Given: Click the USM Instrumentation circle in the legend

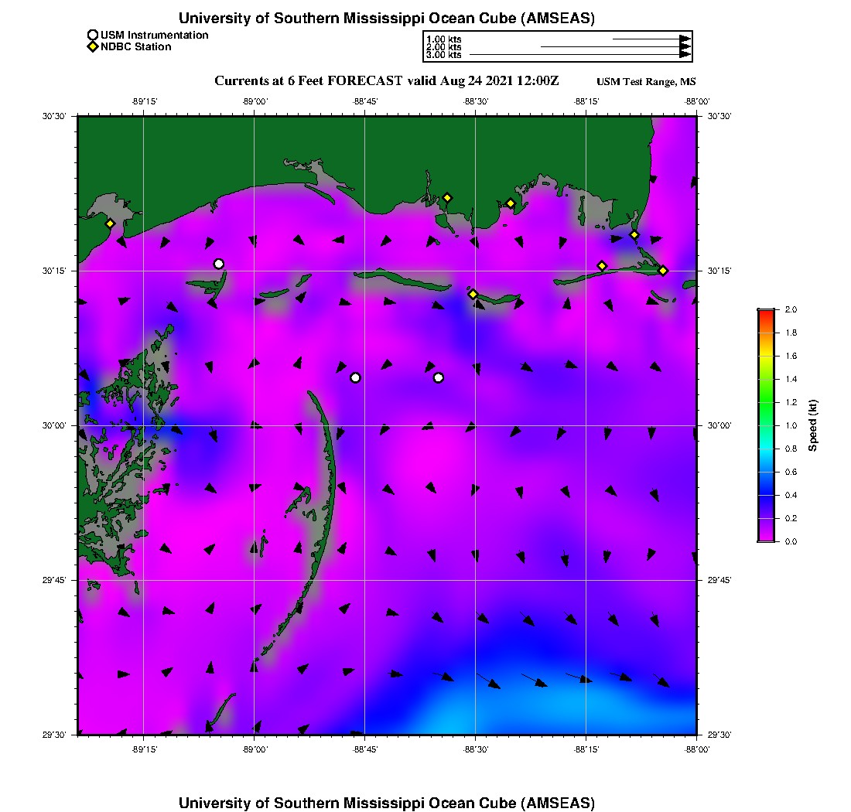Looking at the screenshot, I should pos(93,35).
